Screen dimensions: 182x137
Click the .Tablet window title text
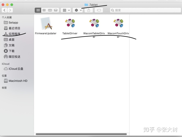(x=93, y=5)
